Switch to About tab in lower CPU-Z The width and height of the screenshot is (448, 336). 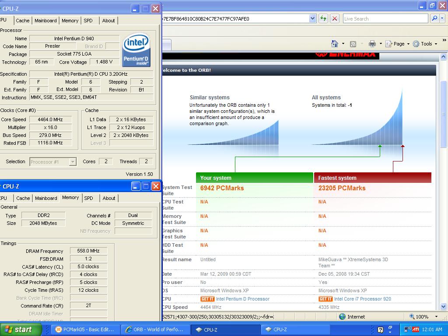point(109,198)
